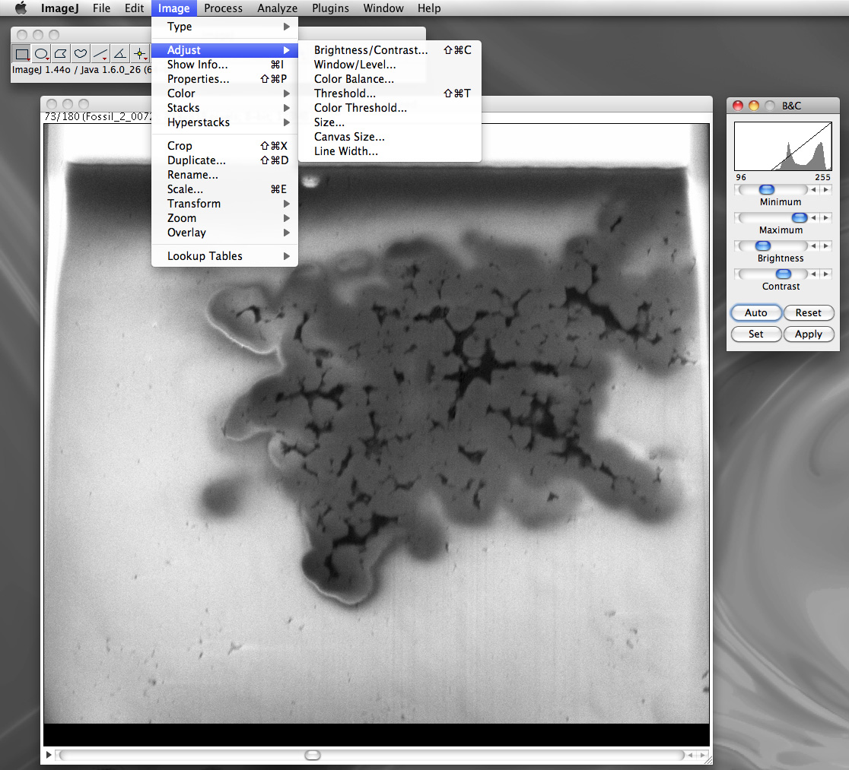Click the Minimum slider thumb
The image size is (849, 770).
(x=767, y=189)
